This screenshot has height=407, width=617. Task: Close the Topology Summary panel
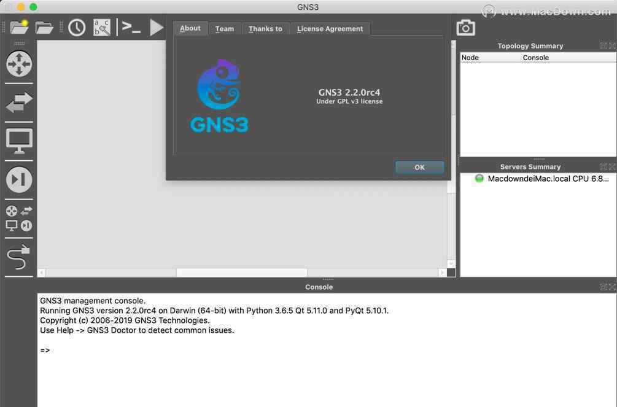(x=612, y=45)
